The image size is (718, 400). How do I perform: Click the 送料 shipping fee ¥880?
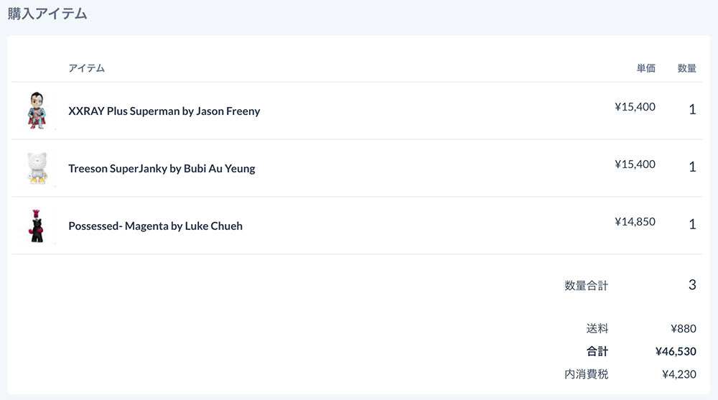pyautogui.click(x=683, y=329)
